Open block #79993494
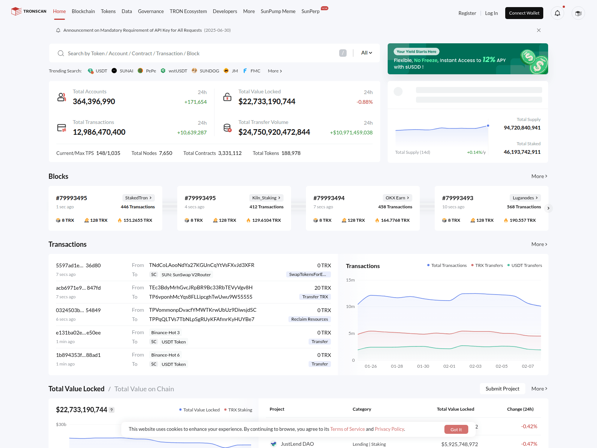The height and width of the screenshot is (448, 597). 329,198
